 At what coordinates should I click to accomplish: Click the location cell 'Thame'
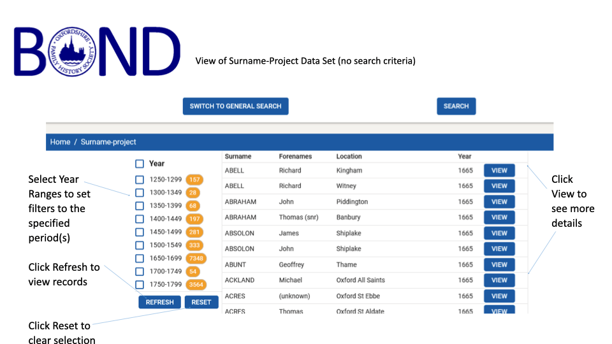pos(347,264)
